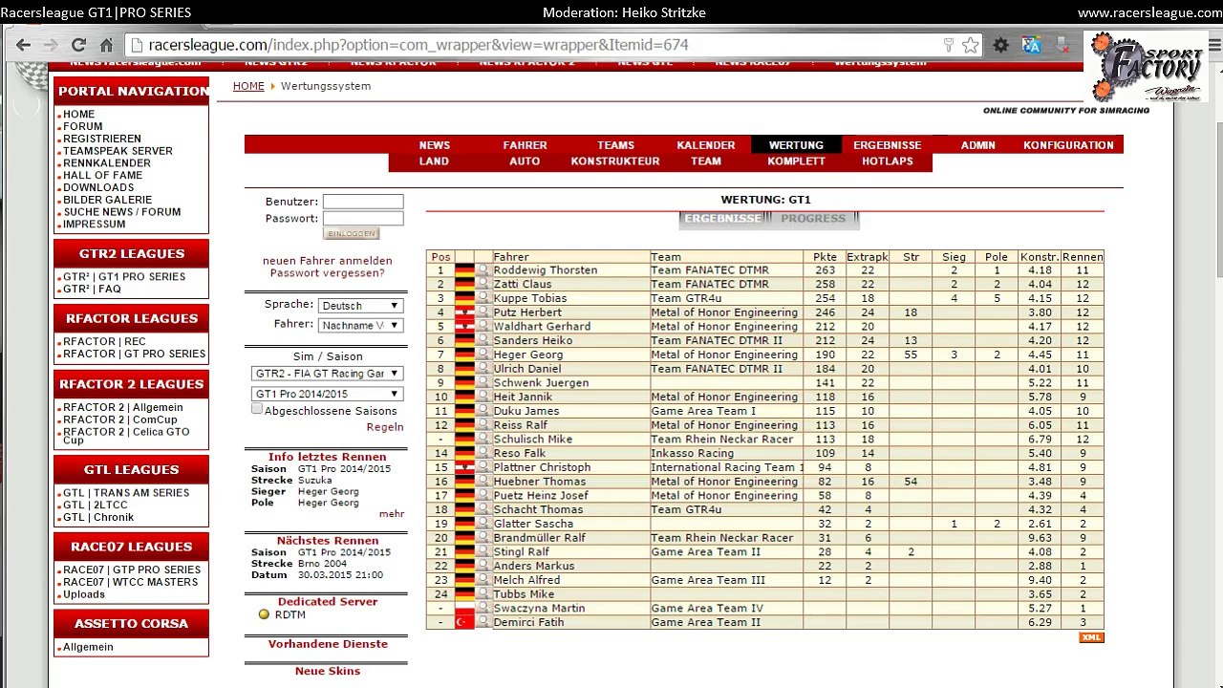
Task: Click the browser address bar
Action: click(x=535, y=45)
